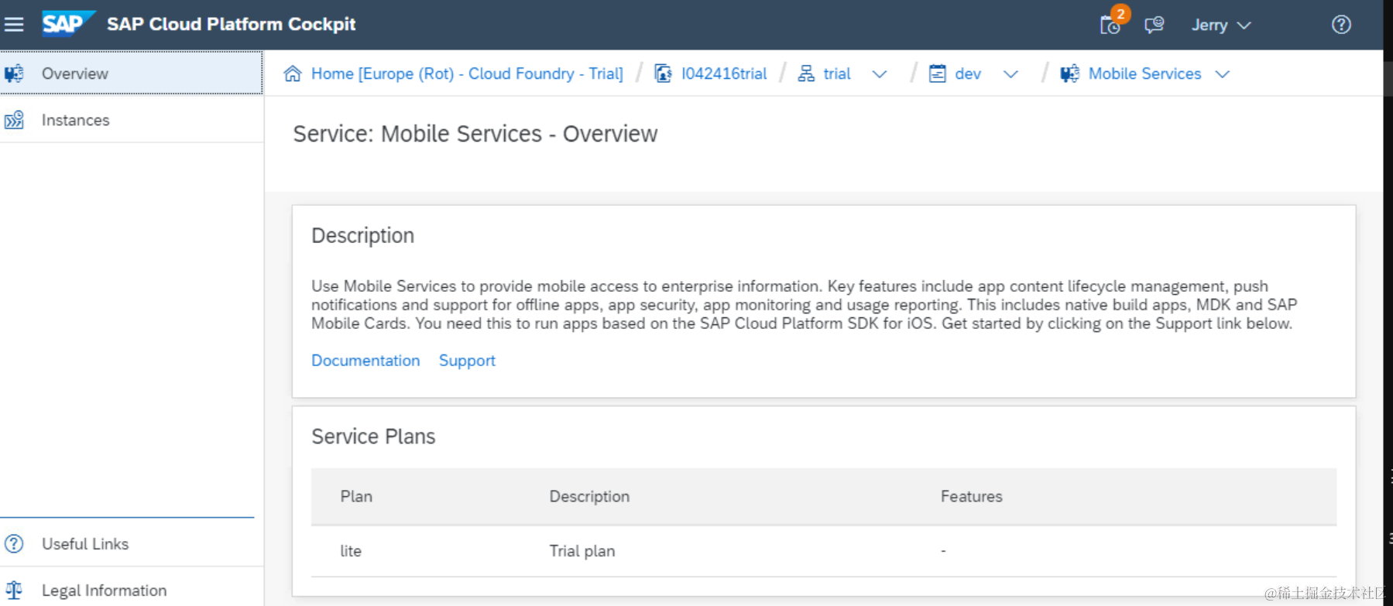Expand the Jerry user menu

1220,25
